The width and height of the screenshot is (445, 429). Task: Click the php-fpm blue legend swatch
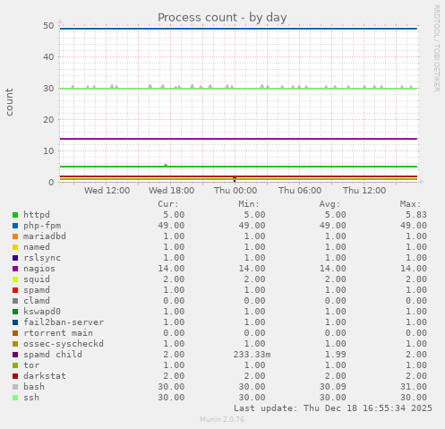point(15,226)
